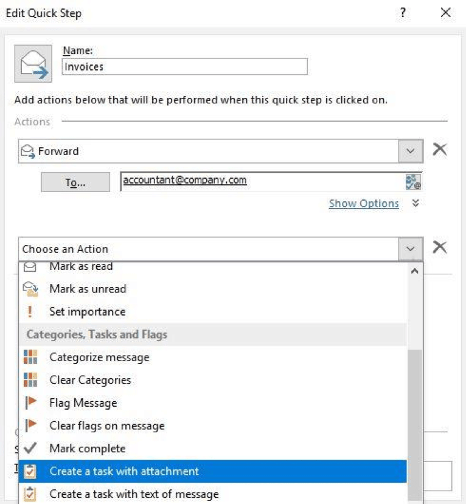Viewport: 466px width, 504px height.
Task: Select Mark complete checkmark option
Action: pos(87,449)
